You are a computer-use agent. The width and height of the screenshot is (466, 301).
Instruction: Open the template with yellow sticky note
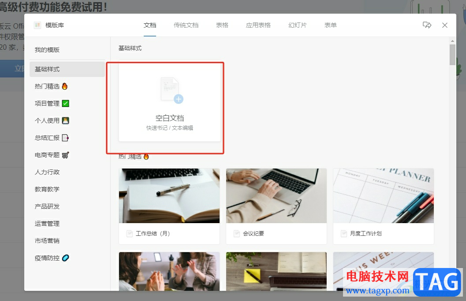tap(276, 272)
